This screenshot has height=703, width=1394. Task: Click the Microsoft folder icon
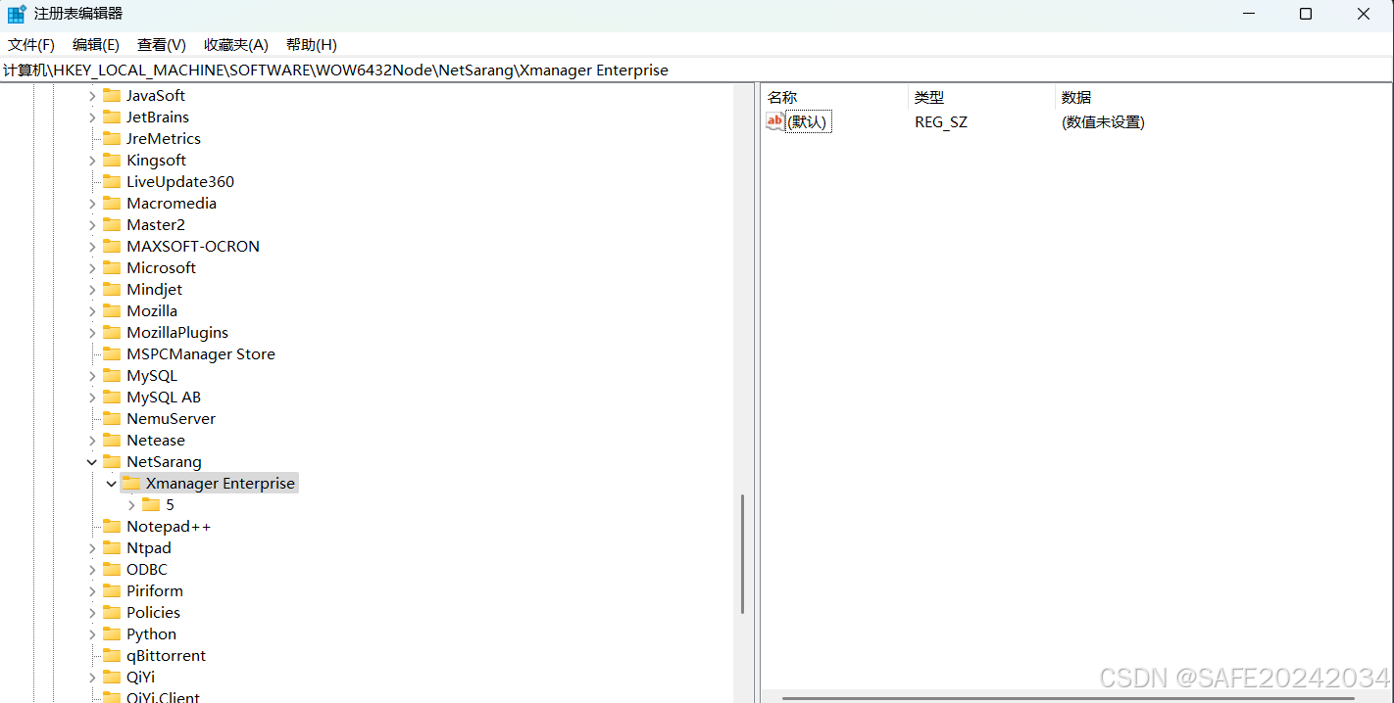point(112,267)
